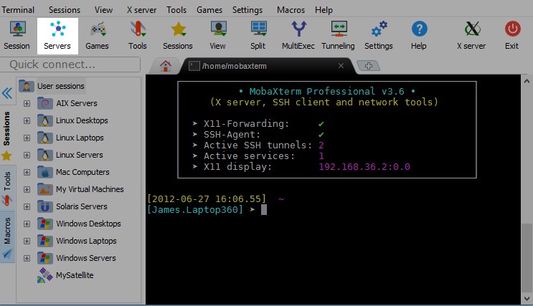Split the terminal with Split icon
The width and height of the screenshot is (533, 306).
pos(258,36)
